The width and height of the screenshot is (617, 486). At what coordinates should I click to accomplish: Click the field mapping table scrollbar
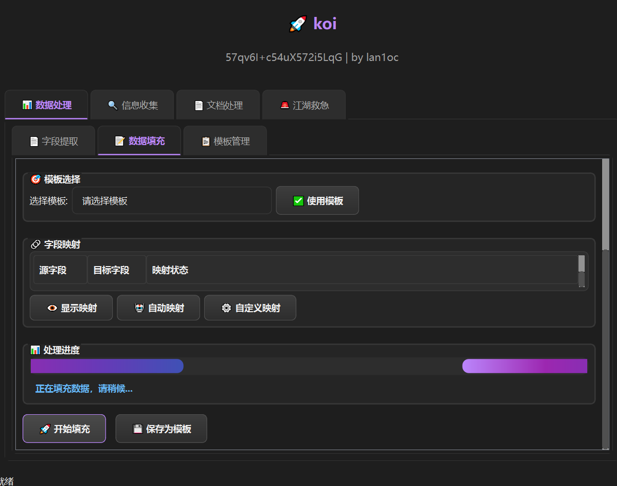coord(582,271)
